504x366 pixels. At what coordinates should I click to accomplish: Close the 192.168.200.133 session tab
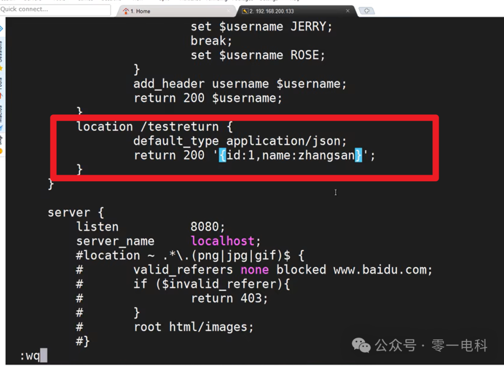[348, 10]
